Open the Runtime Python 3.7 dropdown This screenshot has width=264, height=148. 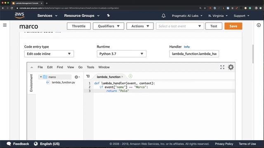click(x=121, y=54)
